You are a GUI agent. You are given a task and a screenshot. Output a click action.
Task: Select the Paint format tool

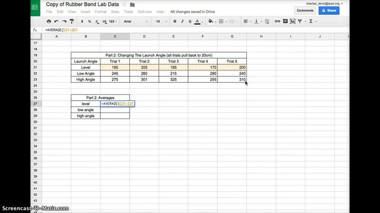[72, 21]
